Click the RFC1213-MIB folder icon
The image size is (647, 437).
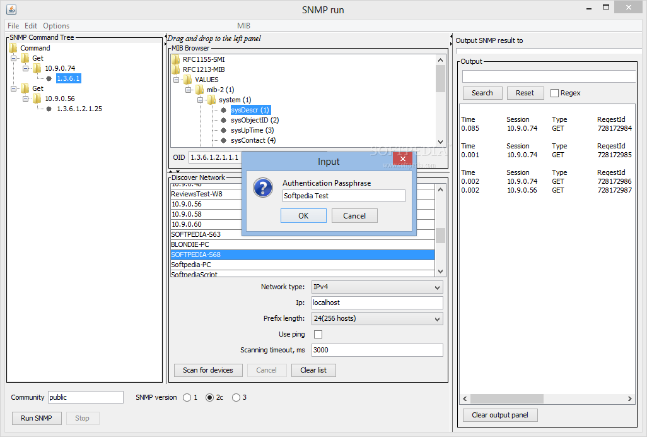pos(176,69)
